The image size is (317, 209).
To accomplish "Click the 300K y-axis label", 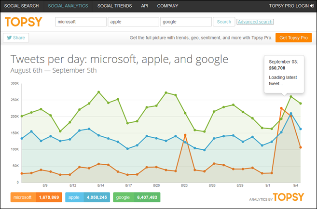I will [x=15, y=83].
